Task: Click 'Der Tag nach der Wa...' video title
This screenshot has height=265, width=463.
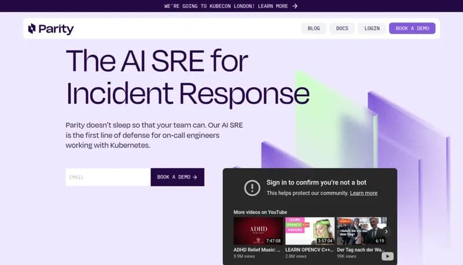Action: [361, 249]
